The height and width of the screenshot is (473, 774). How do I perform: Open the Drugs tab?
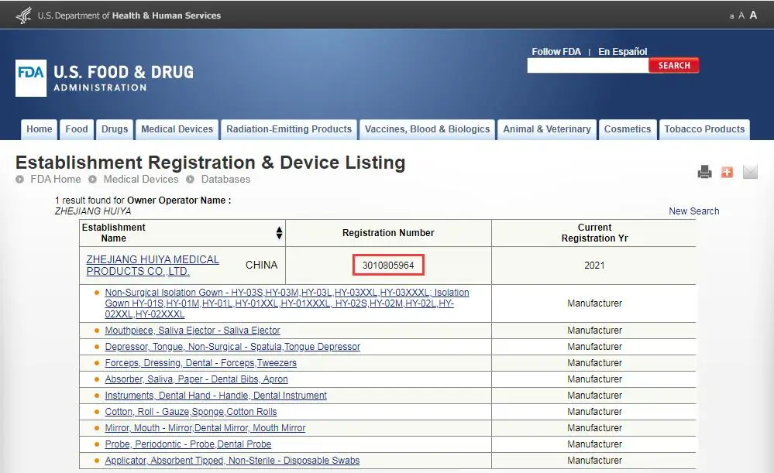point(115,129)
